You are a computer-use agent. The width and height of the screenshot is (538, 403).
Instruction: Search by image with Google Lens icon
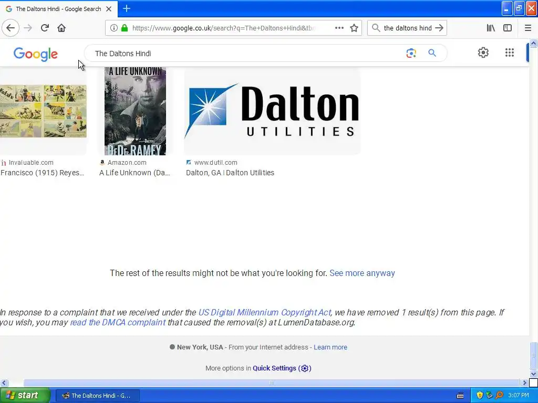pyautogui.click(x=411, y=53)
